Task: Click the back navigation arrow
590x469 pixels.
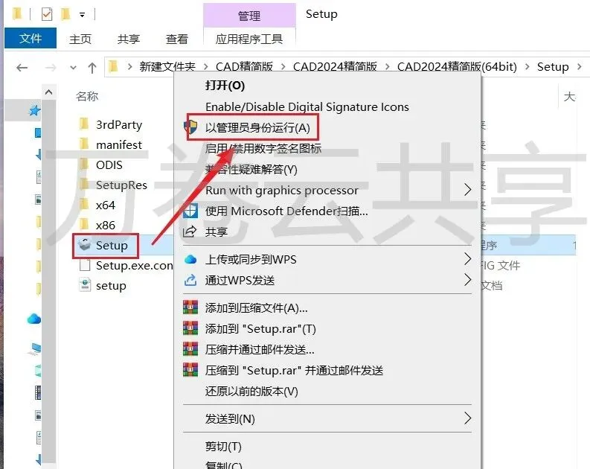Action: coord(22,68)
